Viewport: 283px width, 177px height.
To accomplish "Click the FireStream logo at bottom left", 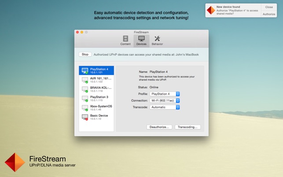I will pyautogui.click(x=15, y=162).
